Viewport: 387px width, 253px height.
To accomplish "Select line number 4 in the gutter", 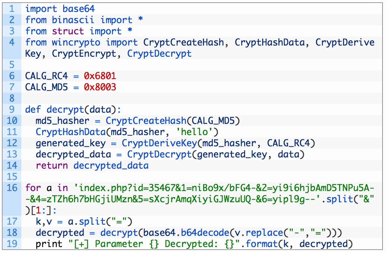I will pos(12,42).
